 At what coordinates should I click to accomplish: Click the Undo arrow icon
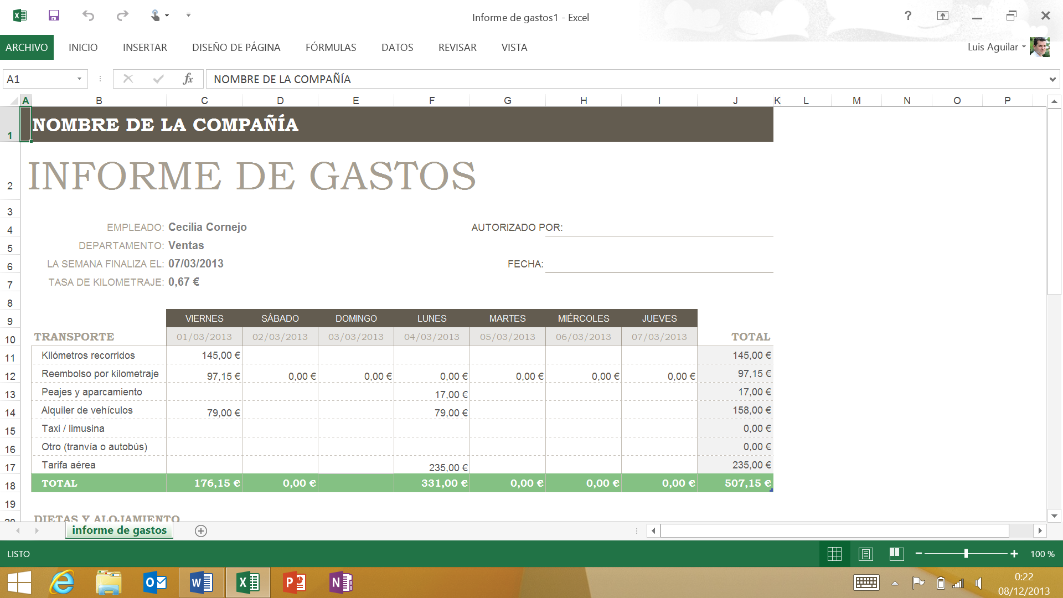[88, 16]
